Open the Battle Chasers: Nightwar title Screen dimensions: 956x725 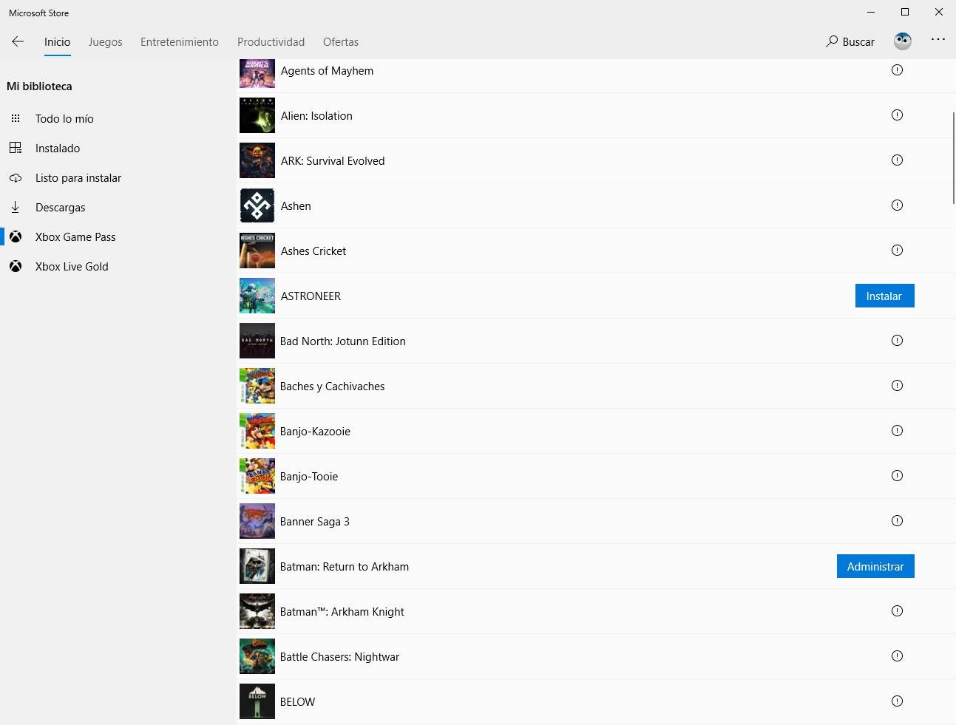pyautogui.click(x=339, y=657)
